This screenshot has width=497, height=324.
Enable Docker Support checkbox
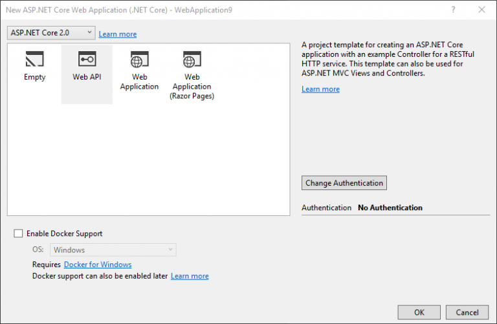click(x=18, y=233)
